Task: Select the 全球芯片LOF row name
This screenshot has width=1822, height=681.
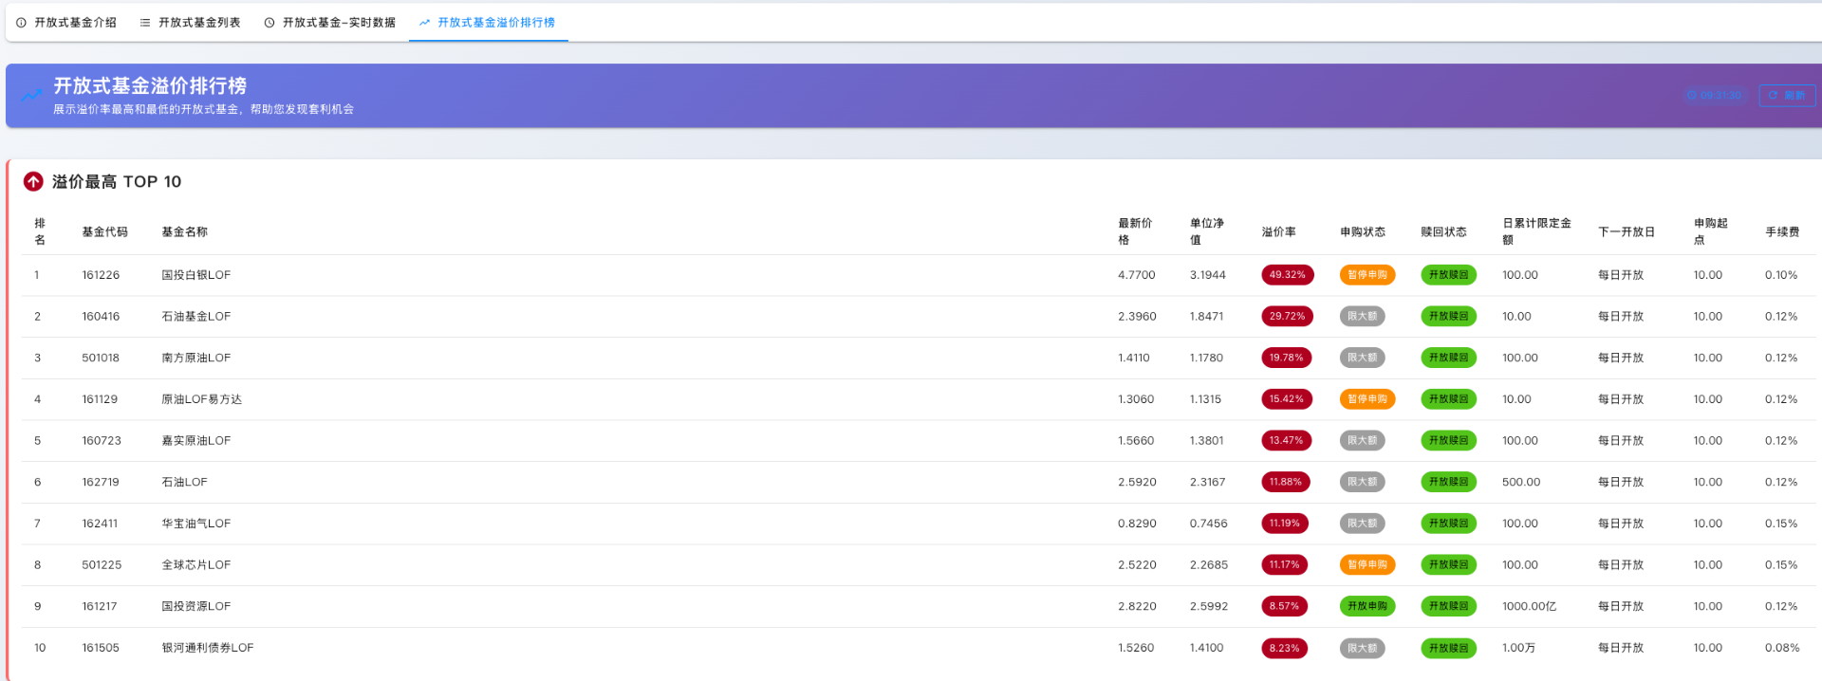Action: [x=196, y=565]
